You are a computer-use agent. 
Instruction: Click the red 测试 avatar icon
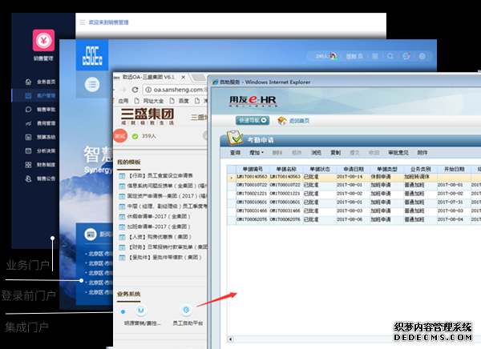120,136
